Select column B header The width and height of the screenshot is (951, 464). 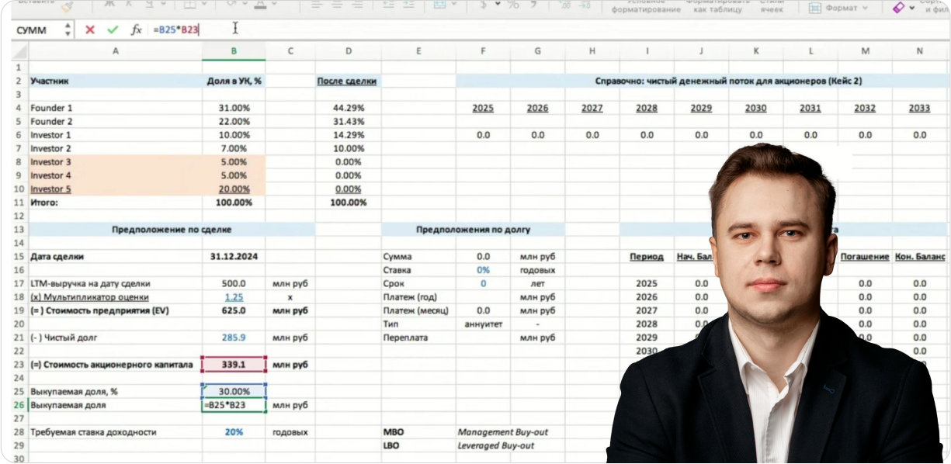tap(234, 51)
